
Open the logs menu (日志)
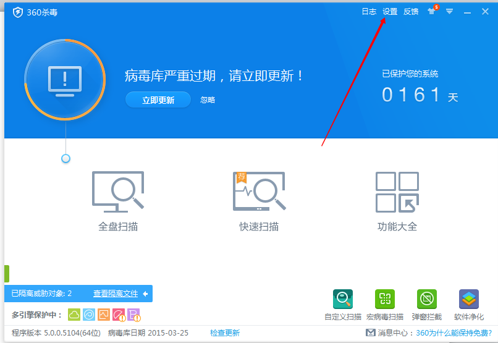pos(369,11)
